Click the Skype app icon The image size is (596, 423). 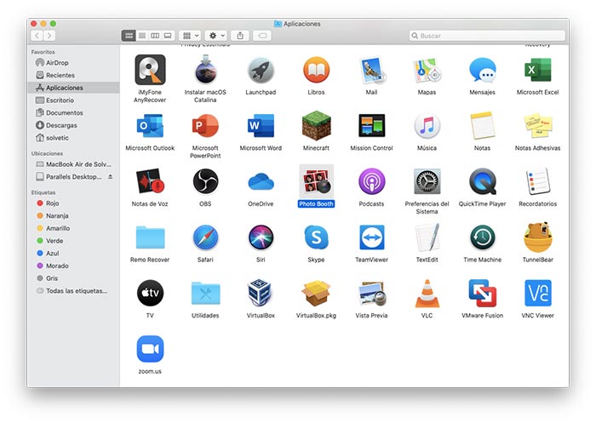(x=316, y=237)
